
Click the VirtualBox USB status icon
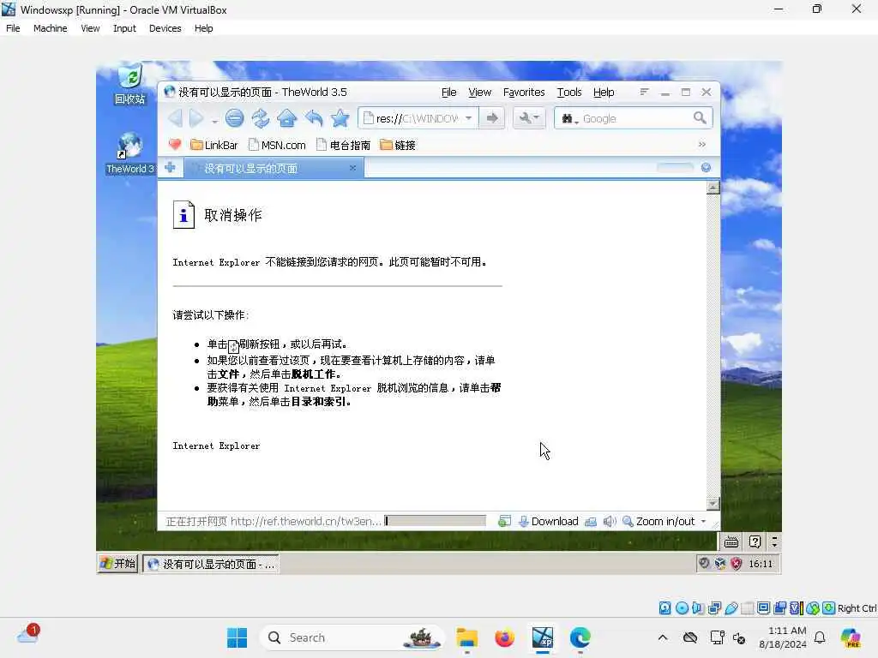pyautogui.click(x=731, y=608)
